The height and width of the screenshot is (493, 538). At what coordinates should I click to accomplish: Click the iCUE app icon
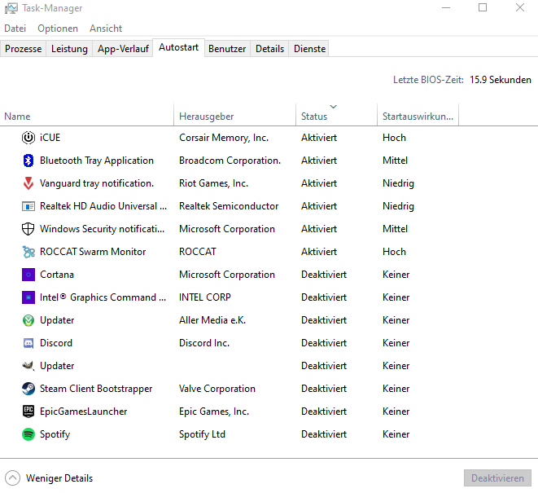coord(28,138)
